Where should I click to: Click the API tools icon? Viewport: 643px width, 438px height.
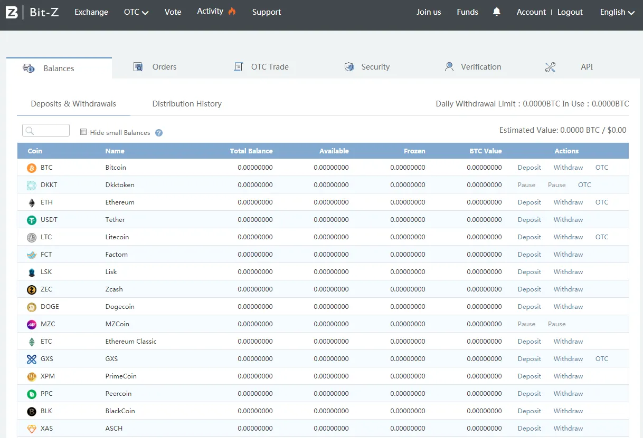point(550,67)
